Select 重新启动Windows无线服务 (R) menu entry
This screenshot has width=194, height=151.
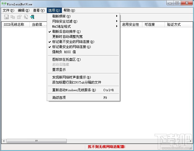[83, 90]
